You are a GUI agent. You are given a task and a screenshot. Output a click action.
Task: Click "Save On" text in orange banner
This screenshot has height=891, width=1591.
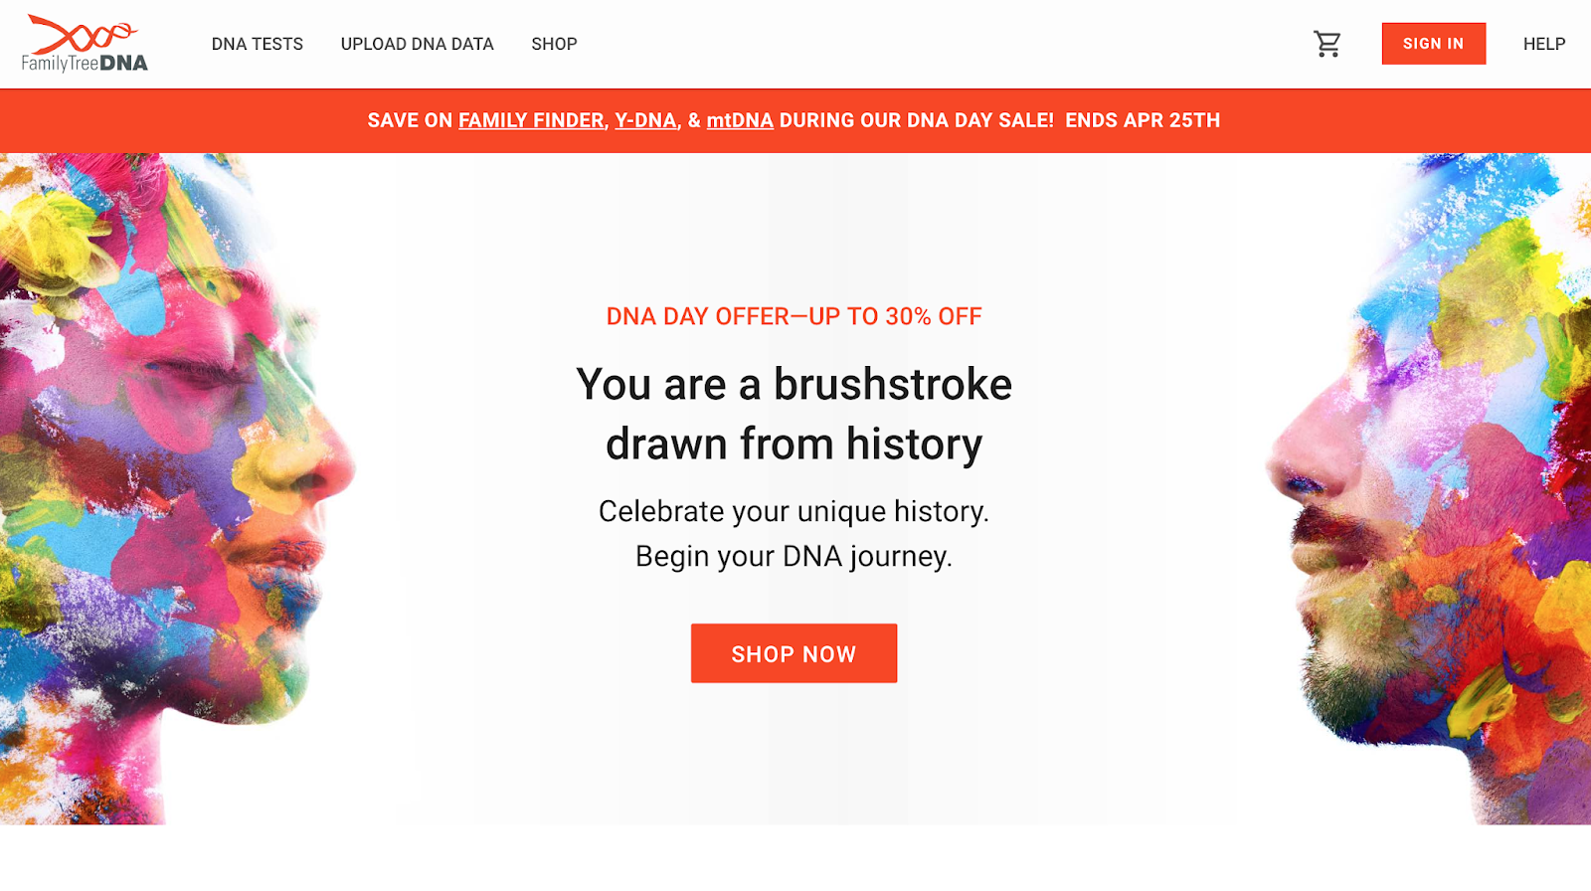pos(410,120)
